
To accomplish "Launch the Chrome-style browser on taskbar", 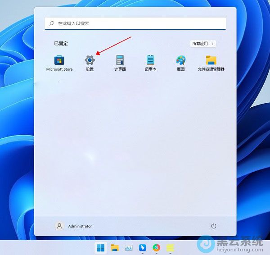I will coord(156,247).
